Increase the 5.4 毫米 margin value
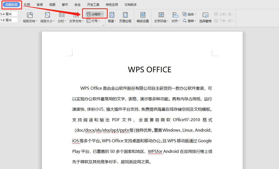The image size is (279, 169). [x=18, y=13]
